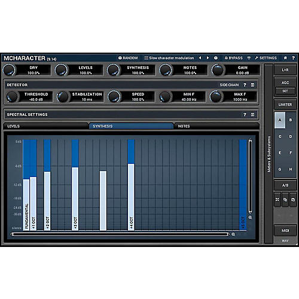
Task: Toggle SIDE-CHAIN in Detector panel
Action: pos(229,85)
